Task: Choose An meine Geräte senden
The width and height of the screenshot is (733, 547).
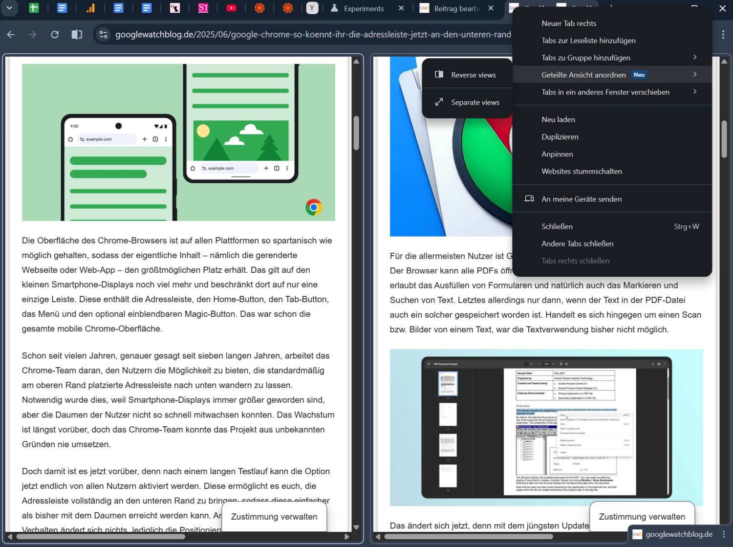Action: [582, 198]
